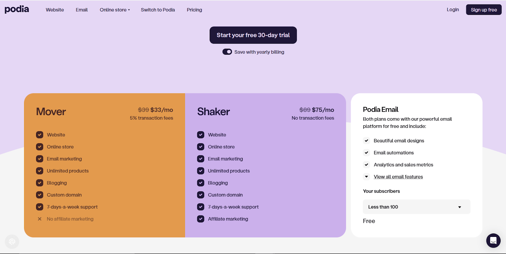
Task: Open the chat support widget
Action: 493,241
